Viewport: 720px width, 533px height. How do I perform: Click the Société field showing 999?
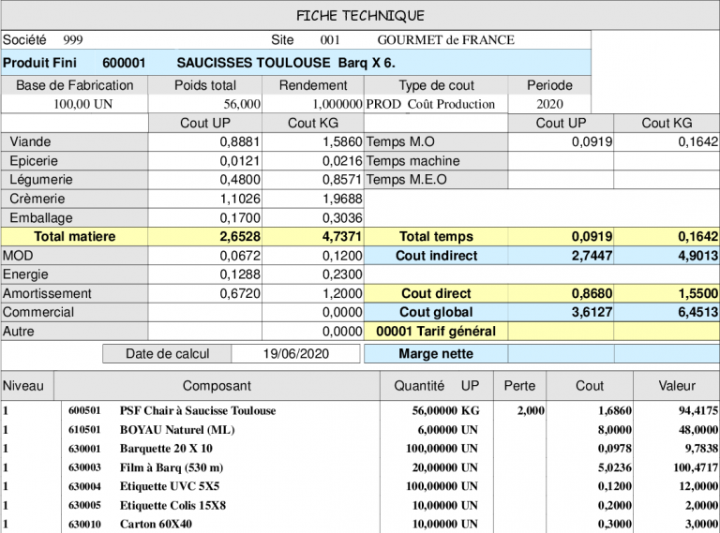point(73,40)
